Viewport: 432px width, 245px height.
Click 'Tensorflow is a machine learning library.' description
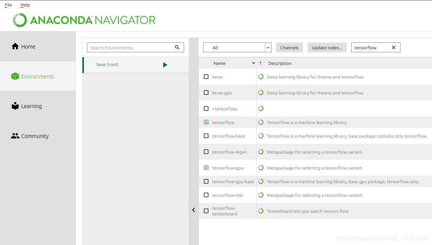307,122
